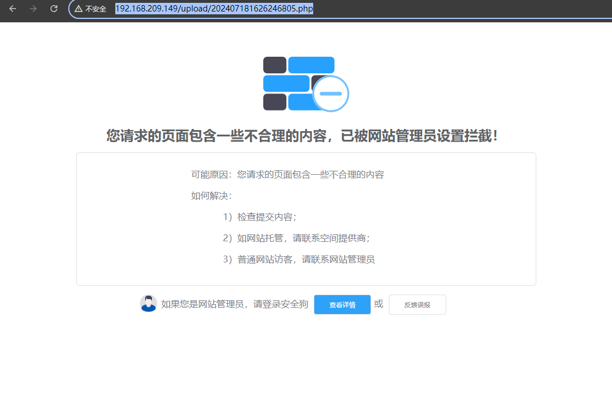The height and width of the screenshot is (404, 612).
Task: Click the not-secure warning triangle icon
Action: (x=79, y=9)
